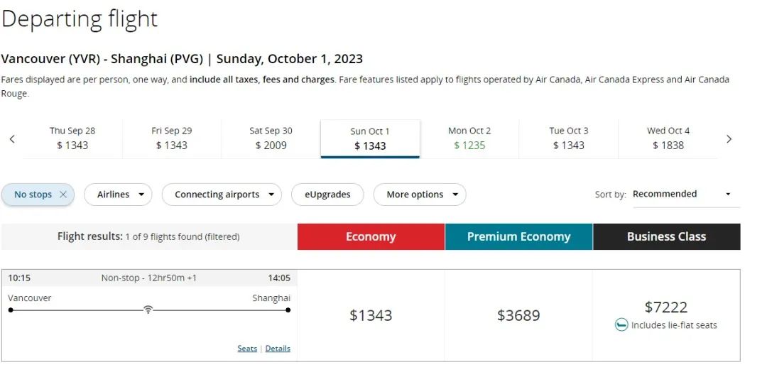Select the $3689 Premium Economy fare
The width and height of the screenshot is (767, 382).
pyautogui.click(x=518, y=315)
